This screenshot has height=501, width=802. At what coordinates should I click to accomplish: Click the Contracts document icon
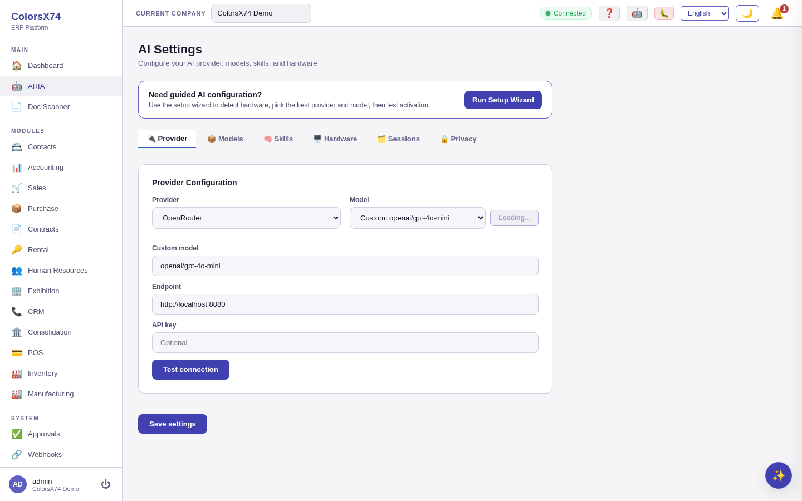click(x=17, y=229)
